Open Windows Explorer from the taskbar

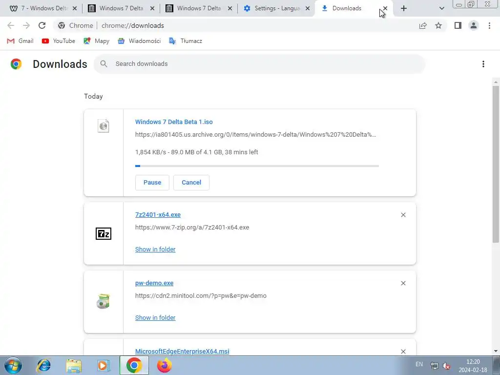pyautogui.click(x=74, y=366)
